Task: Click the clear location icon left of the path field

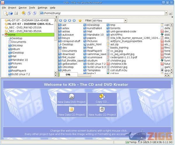Action: click(x=42, y=13)
